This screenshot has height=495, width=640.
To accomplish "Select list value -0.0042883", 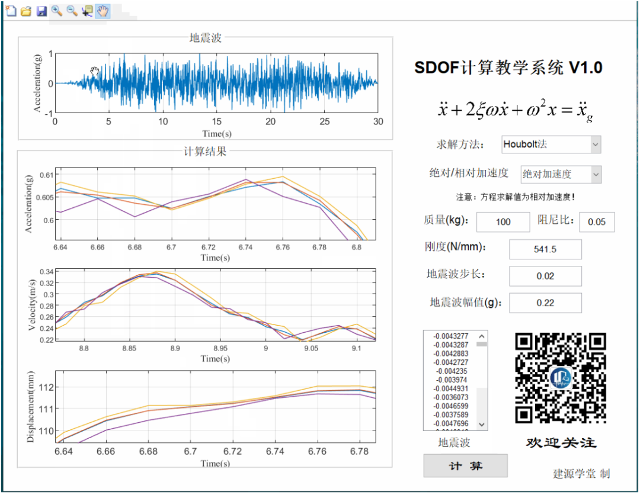I will click(450, 353).
